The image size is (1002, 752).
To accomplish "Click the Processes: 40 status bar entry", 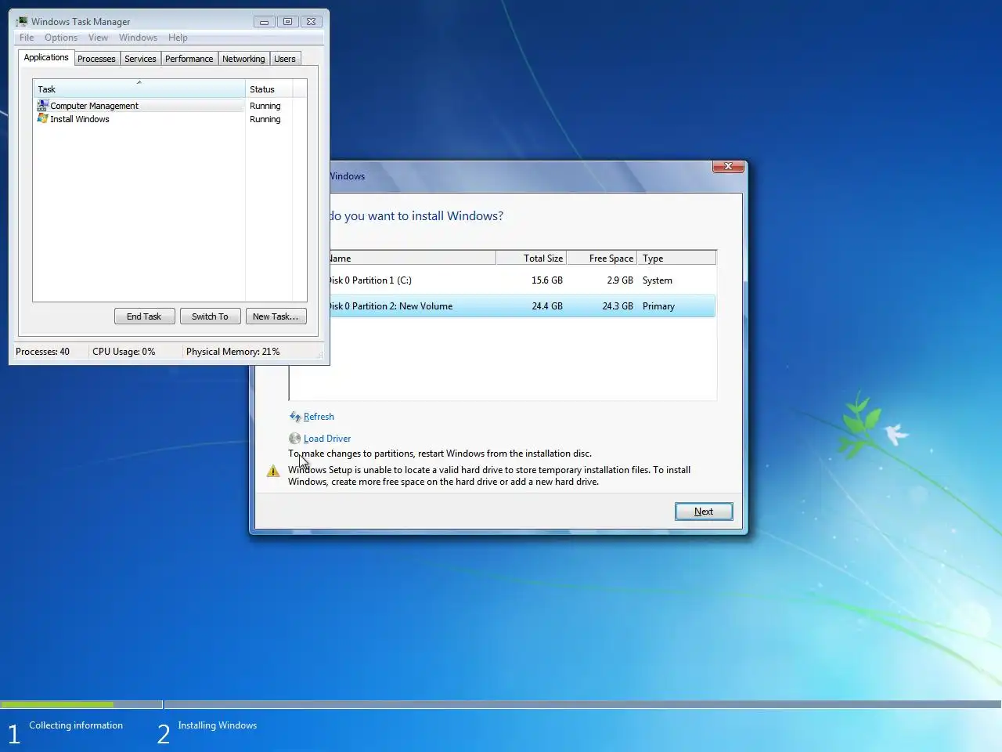I will (42, 352).
